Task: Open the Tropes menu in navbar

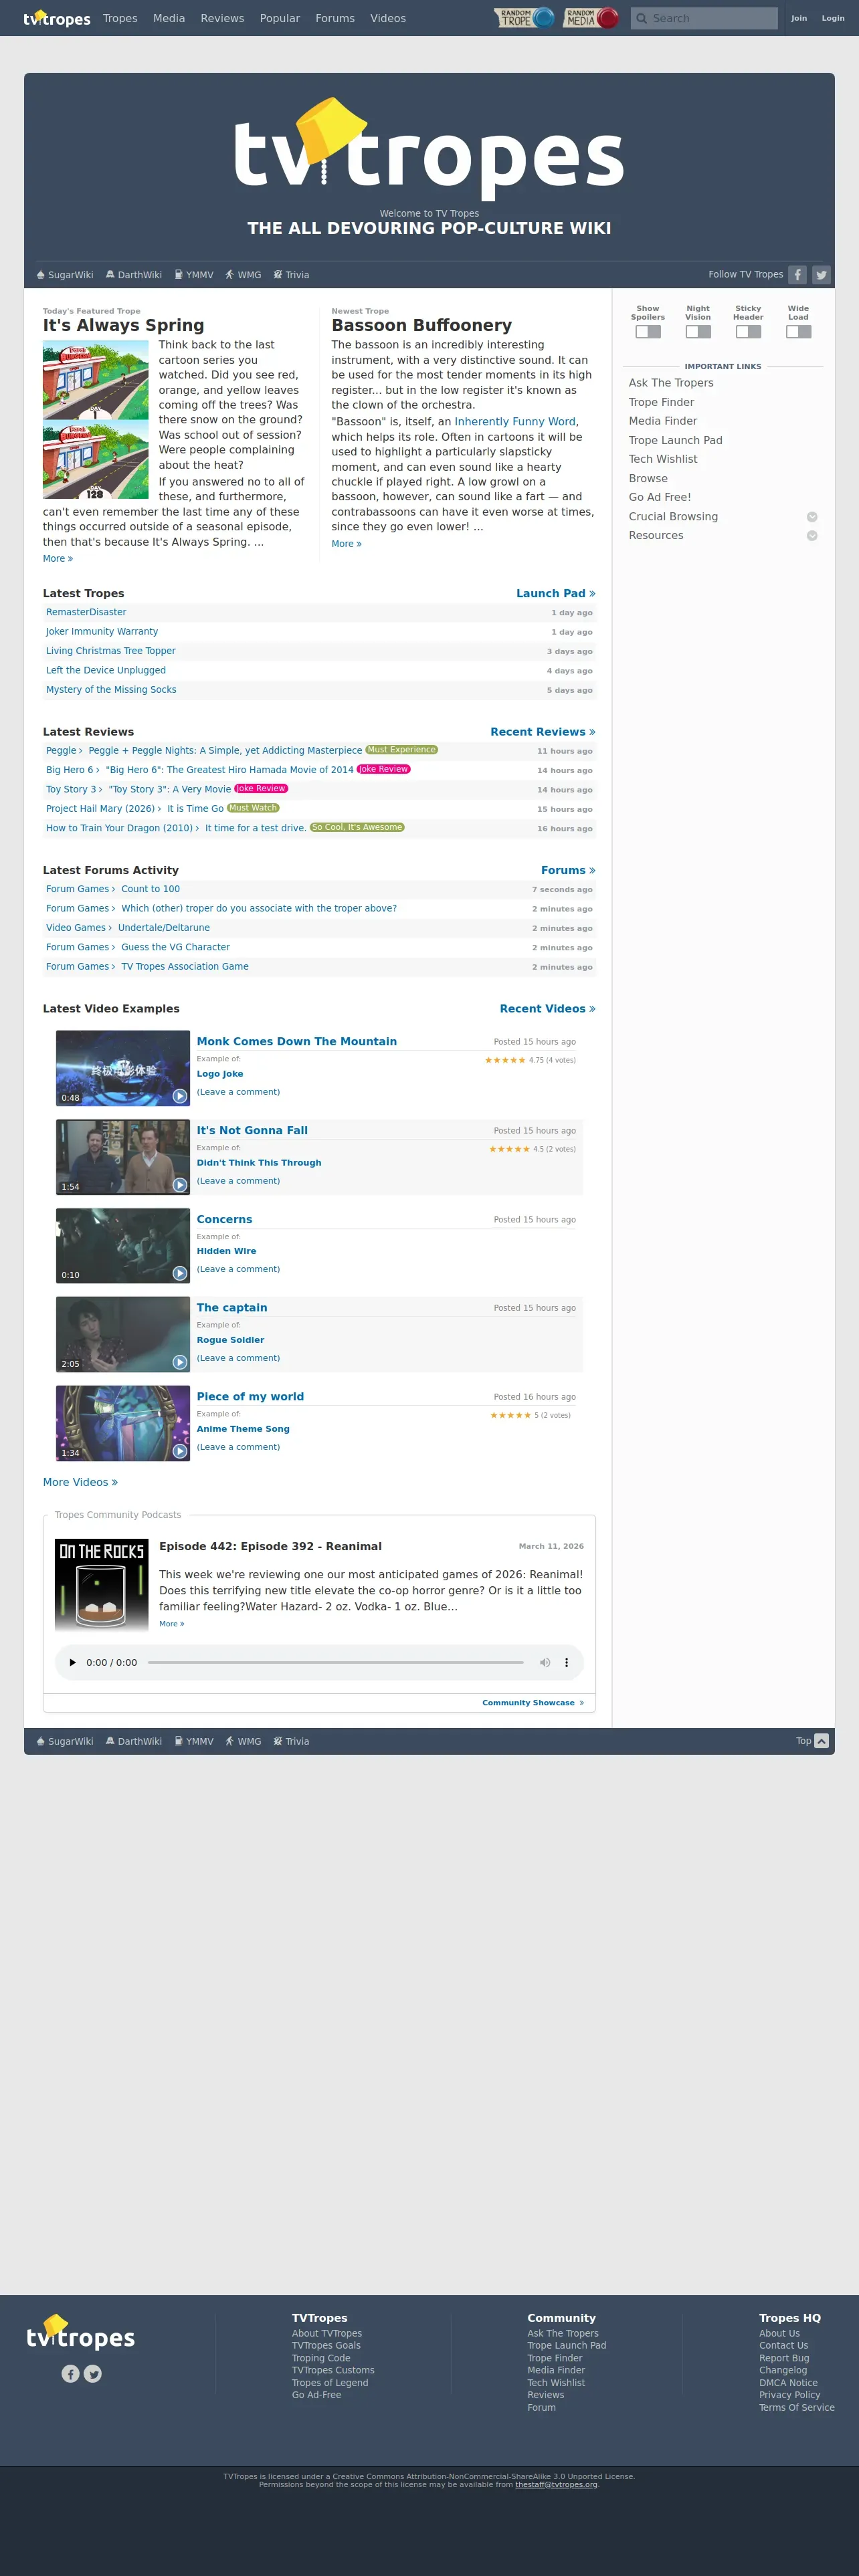Action: pos(120,18)
